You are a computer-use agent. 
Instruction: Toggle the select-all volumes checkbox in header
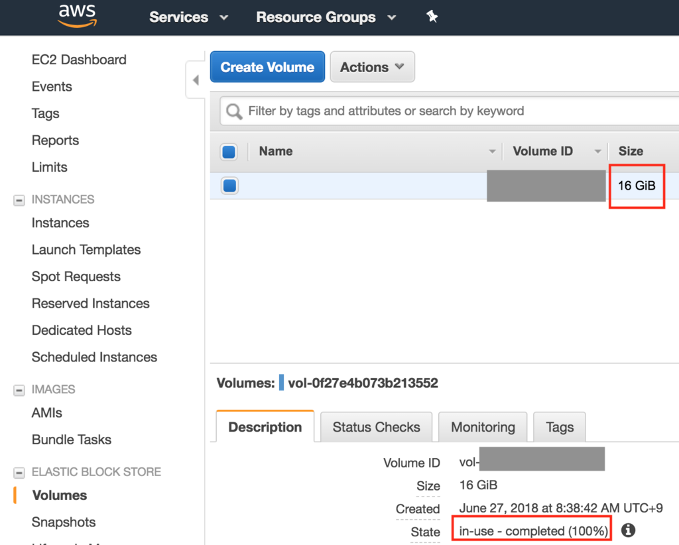229,152
